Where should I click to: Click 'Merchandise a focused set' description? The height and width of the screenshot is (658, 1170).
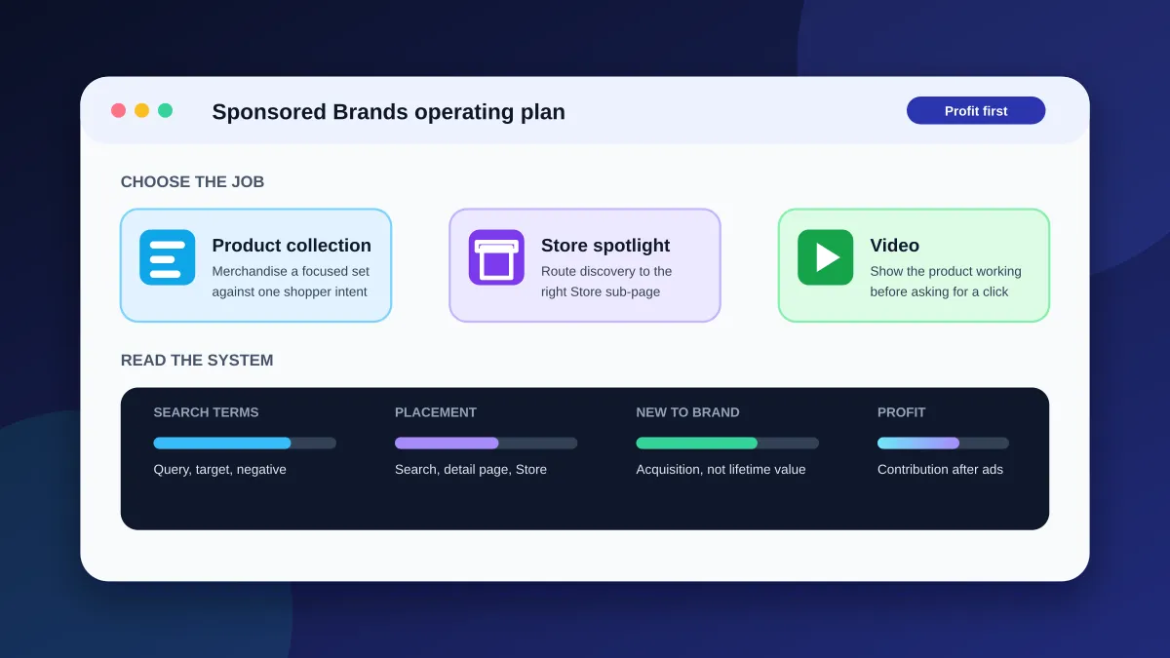[x=291, y=271]
